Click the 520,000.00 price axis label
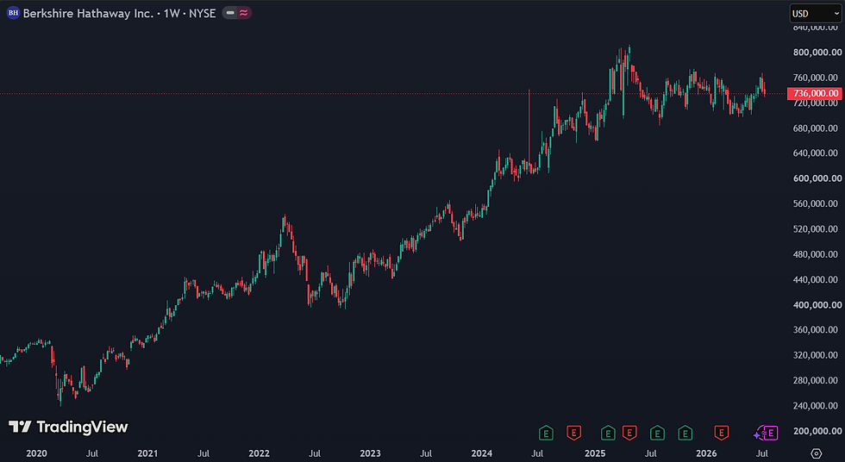The height and width of the screenshot is (462, 845). (817, 229)
